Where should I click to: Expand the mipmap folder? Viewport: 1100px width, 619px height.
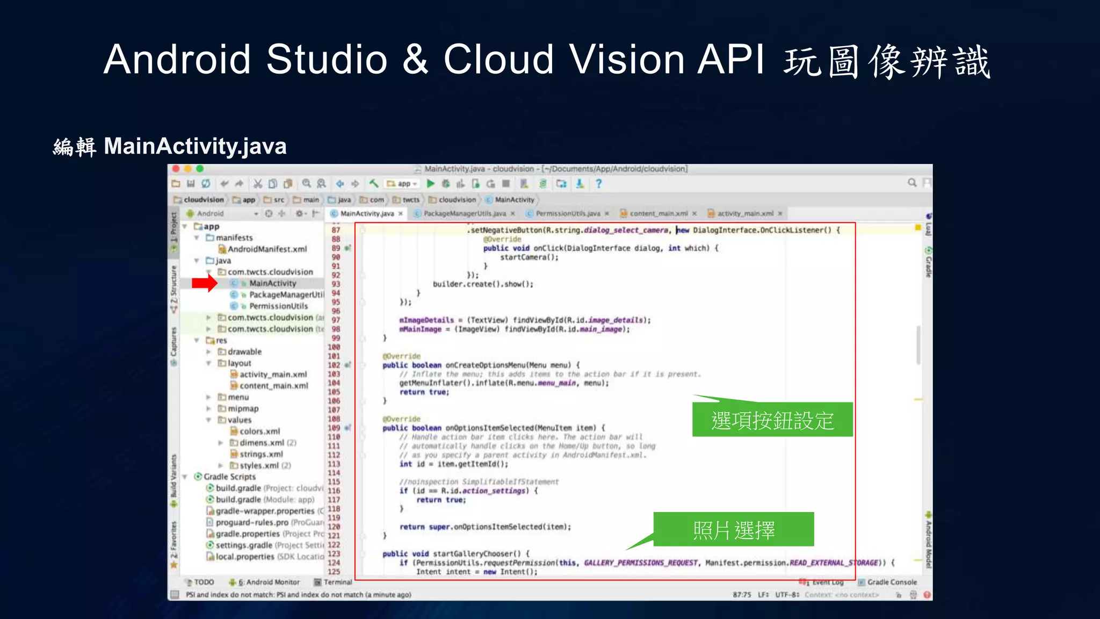coord(208,409)
